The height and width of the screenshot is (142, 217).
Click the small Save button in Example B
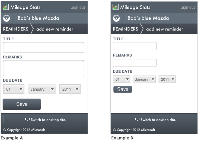tap(123, 89)
